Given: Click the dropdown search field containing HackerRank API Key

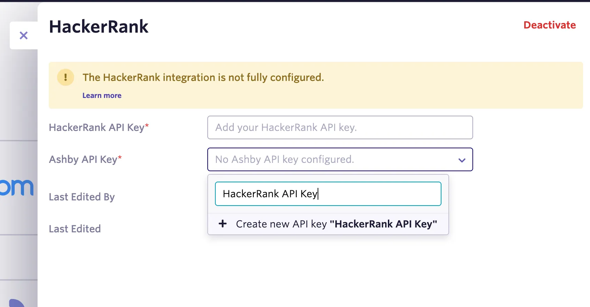Looking at the screenshot, I should coord(328,194).
